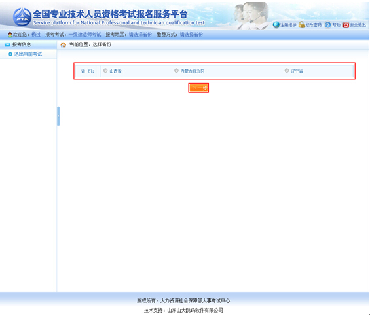Click the 请选择省份 link after 报考地区

point(140,35)
